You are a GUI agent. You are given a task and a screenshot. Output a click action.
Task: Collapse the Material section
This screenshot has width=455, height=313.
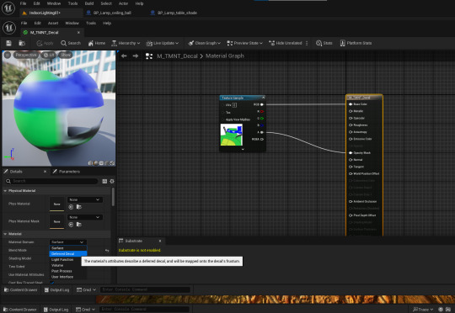coord(5,234)
